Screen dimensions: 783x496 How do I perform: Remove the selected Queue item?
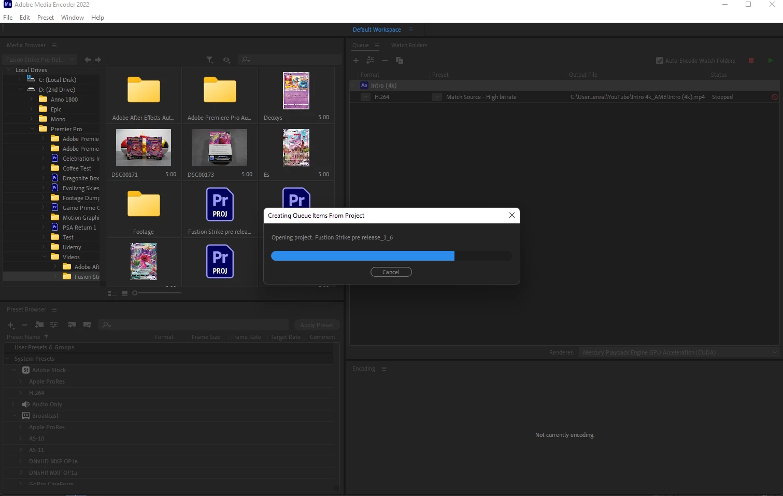coord(385,61)
